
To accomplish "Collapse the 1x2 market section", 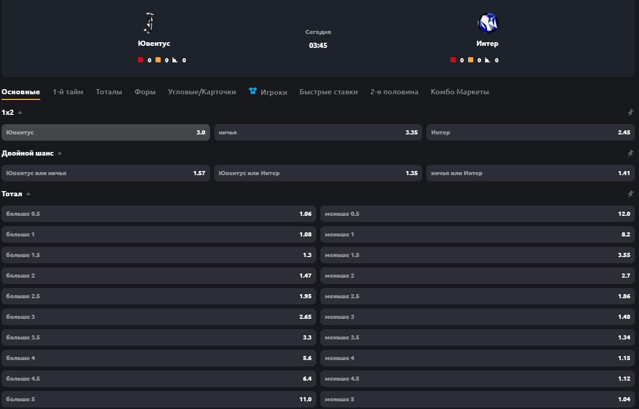I will tap(20, 112).
